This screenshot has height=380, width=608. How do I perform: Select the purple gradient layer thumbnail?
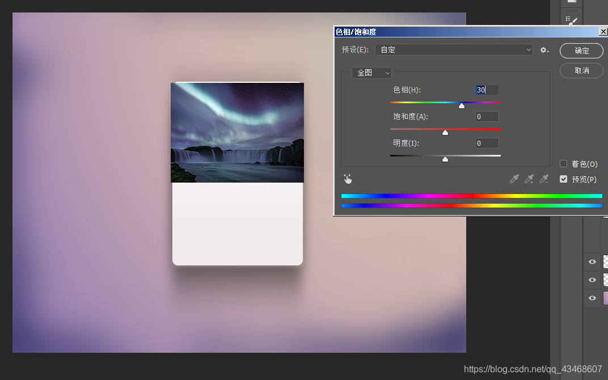point(605,298)
